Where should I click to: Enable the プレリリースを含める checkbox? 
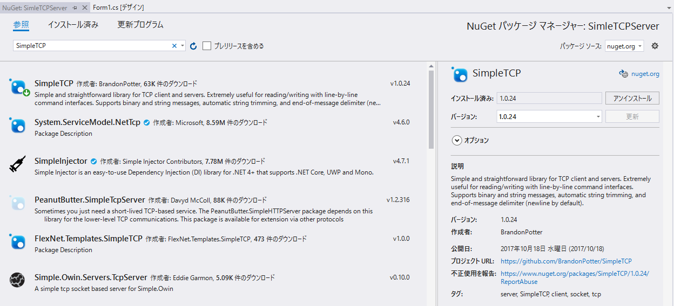tap(207, 46)
